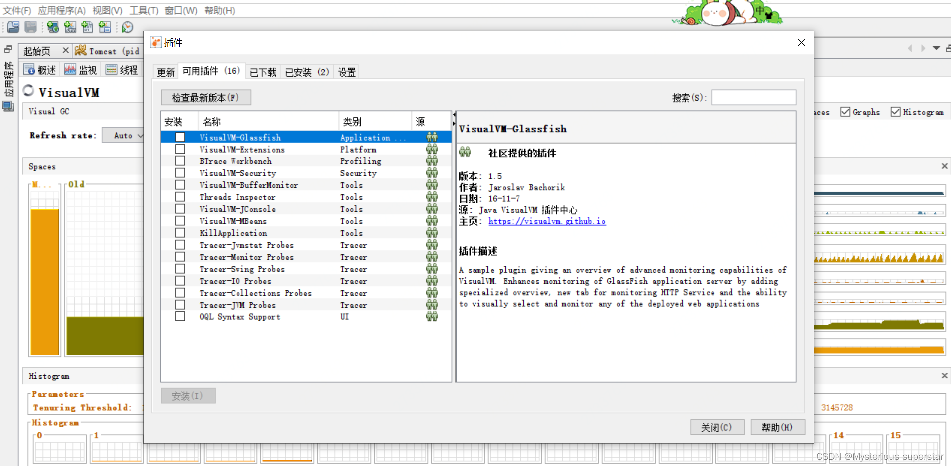Open the 窗口(W) menu
This screenshot has height=466, width=951.
pos(181,10)
